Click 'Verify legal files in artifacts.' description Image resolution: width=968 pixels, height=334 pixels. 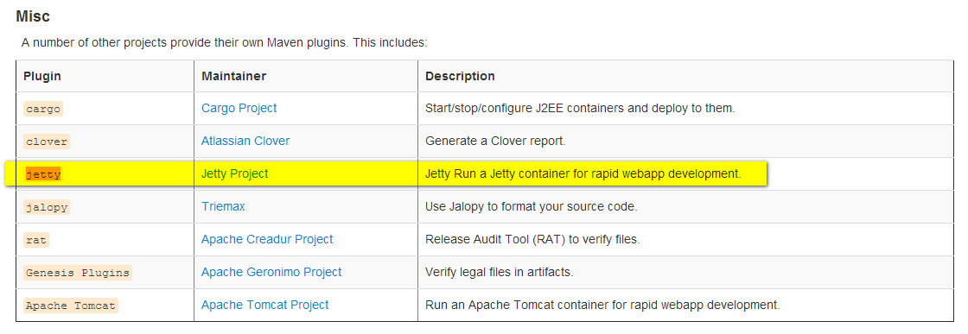click(x=499, y=272)
